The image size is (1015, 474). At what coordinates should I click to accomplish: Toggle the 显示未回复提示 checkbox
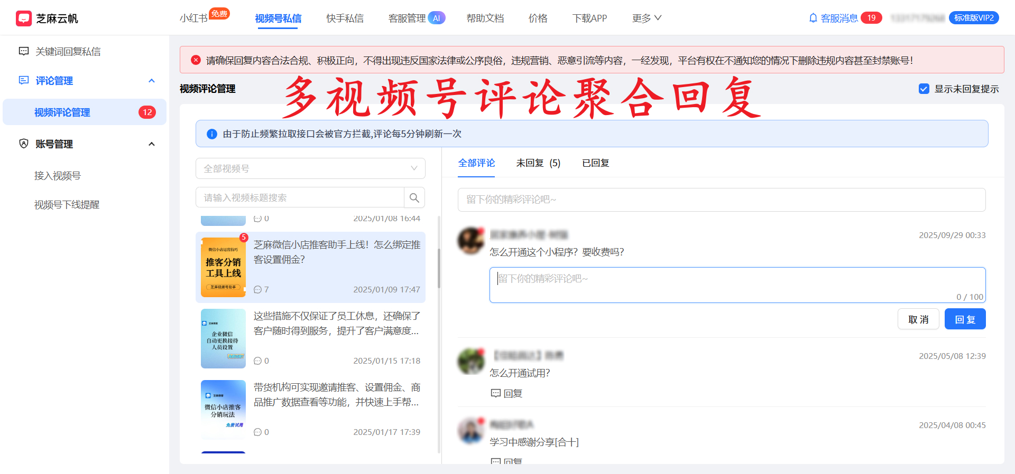[x=924, y=89]
